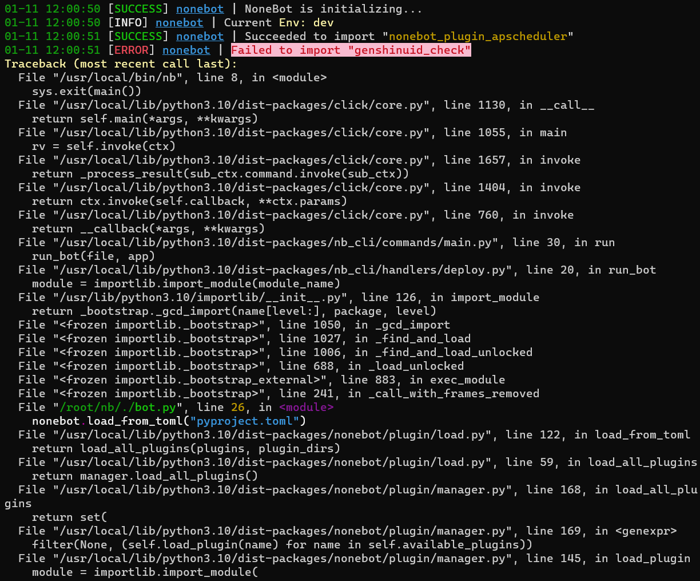Select the text "nonebot_plugin_apscheduler"
This screenshot has height=581, width=700.
pyautogui.click(x=478, y=36)
